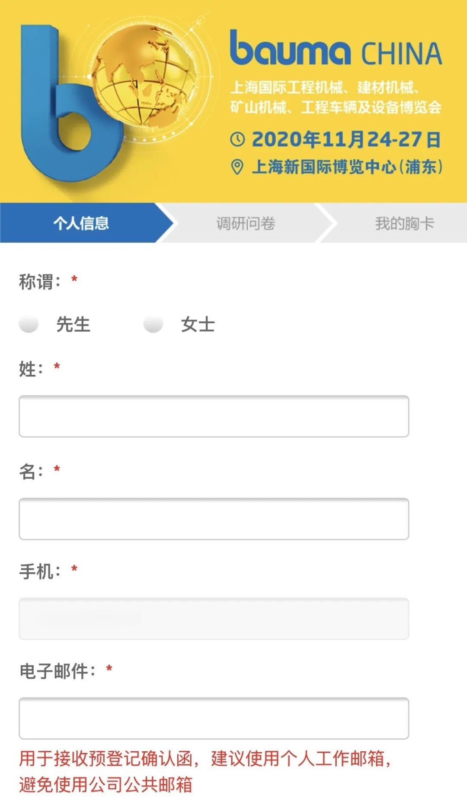Go to the 我的胸卡 step tab
Image resolution: width=467 pixels, height=811 pixels.
[x=404, y=223]
